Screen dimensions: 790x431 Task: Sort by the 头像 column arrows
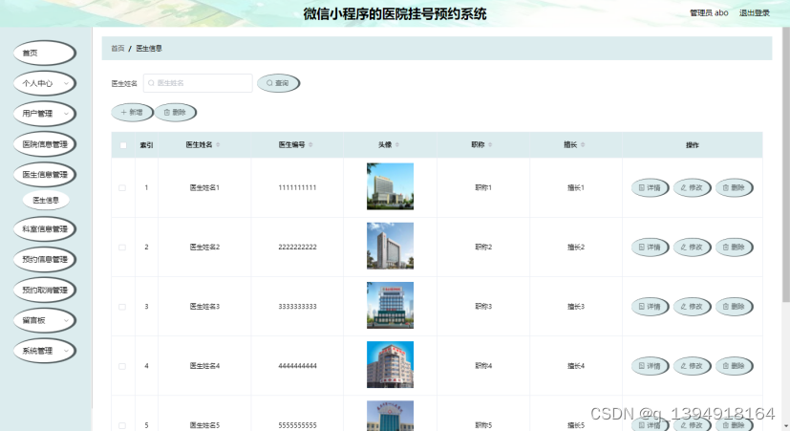click(397, 144)
